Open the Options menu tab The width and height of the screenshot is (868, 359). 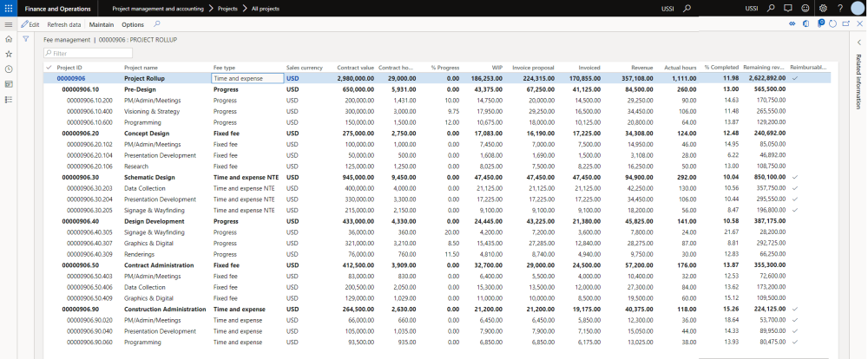click(133, 24)
